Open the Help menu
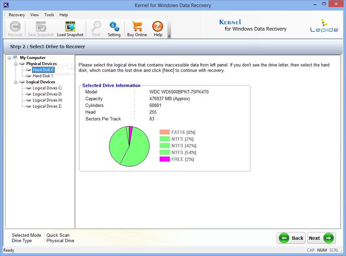Image resolution: width=346 pixels, height=256 pixels. coord(63,15)
